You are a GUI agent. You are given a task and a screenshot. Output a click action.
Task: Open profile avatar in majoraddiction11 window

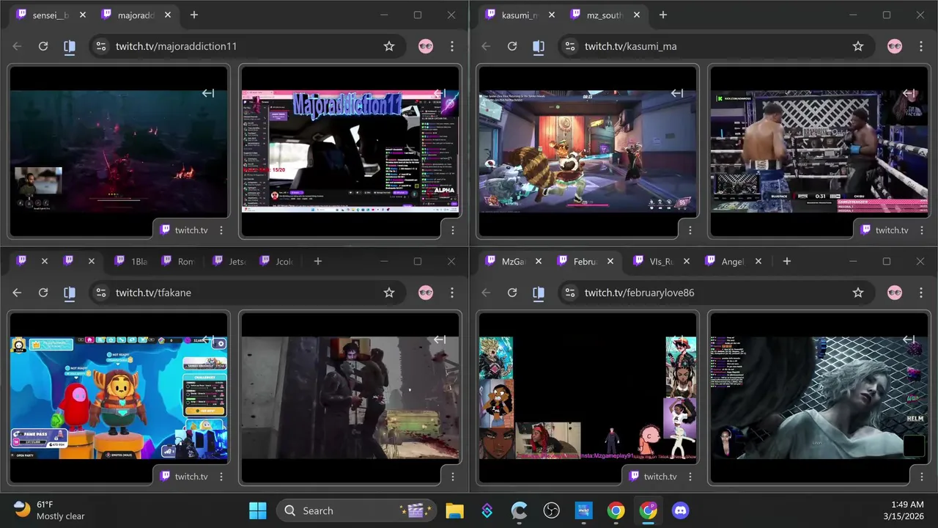coord(426,46)
